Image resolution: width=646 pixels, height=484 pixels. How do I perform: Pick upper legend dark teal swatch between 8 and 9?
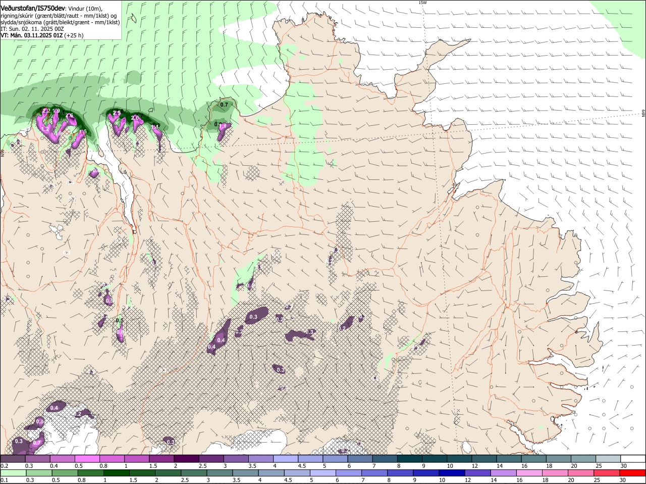click(x=409, y=459)
